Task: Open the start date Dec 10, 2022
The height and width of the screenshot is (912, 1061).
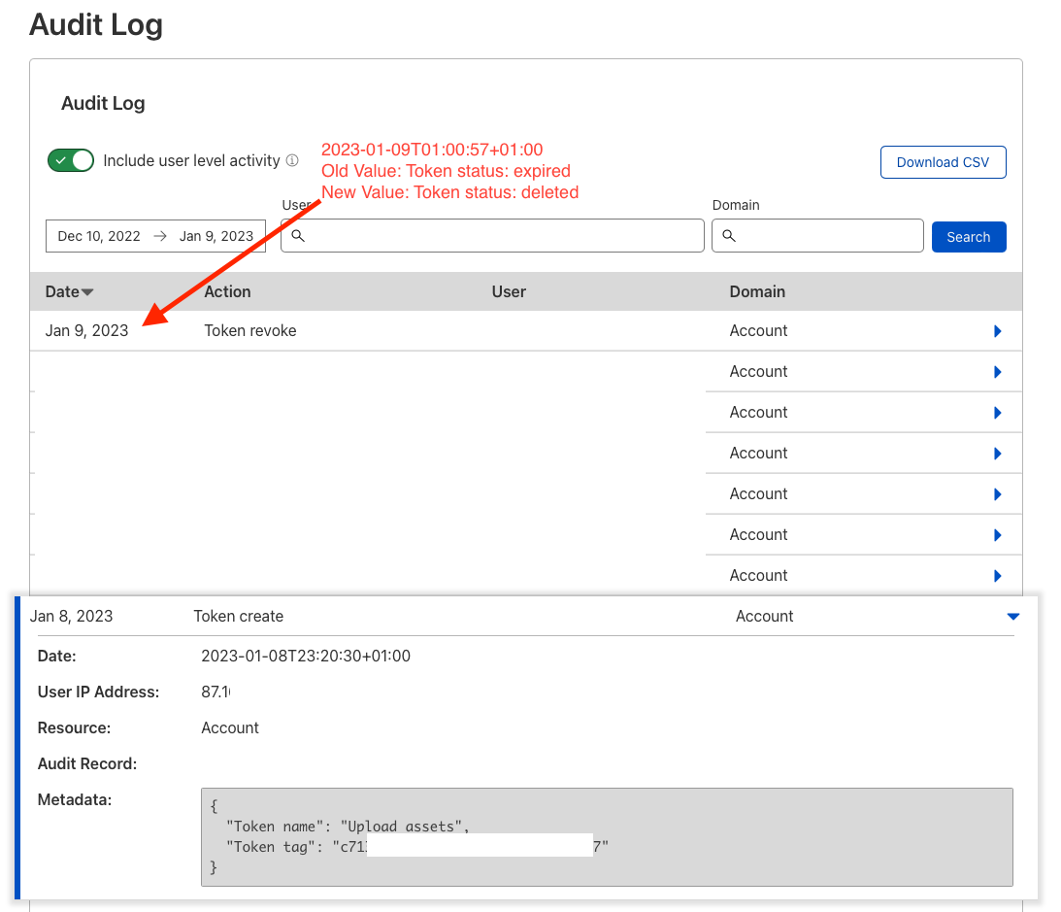Action: pos(99,236)
